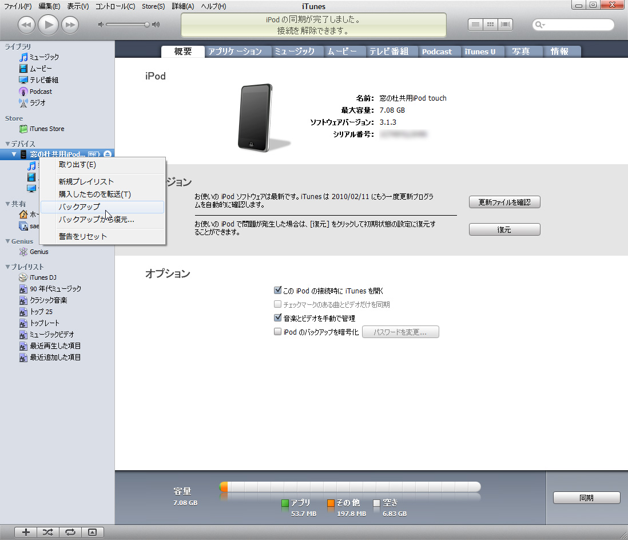The image size is (628, 540).
Task: Open the クラシック音楽 playlist
Action: [x=43, y=300]
